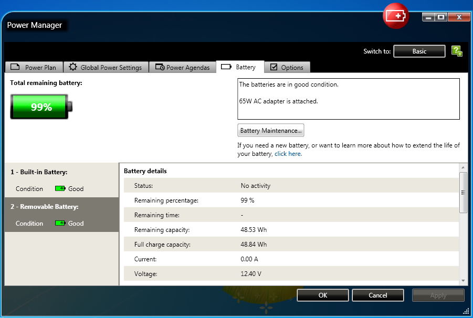The image size is (473, 318).
Task: Click the 'Status:' label
Action: tap(144, 186)
